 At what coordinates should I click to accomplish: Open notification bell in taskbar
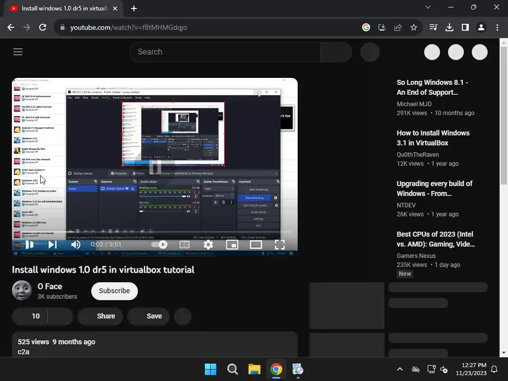(495, 369)
